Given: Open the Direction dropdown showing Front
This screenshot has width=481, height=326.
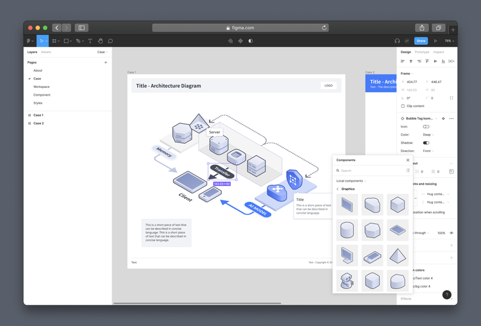Looking at the screenshot, I should click(428, 151).
